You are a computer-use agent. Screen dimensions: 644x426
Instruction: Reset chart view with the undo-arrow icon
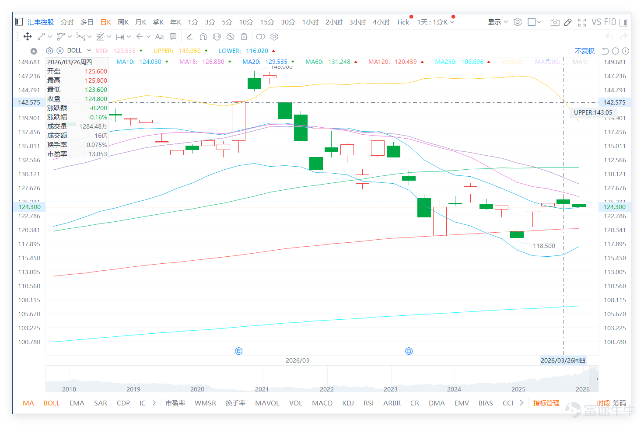[x=605, y=51]
